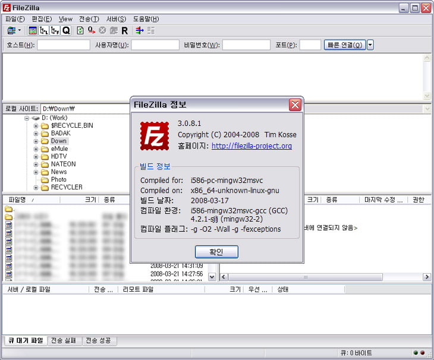
Task: Select the NATEON folder in tree
Action: [x=64, y=164]
